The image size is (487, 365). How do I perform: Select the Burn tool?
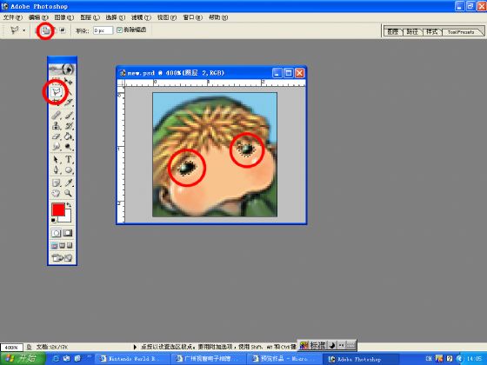[69, 146]
